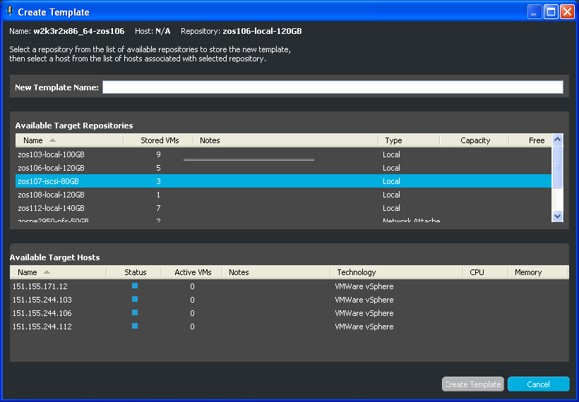Close the Create Template window

tap(567, 12)
